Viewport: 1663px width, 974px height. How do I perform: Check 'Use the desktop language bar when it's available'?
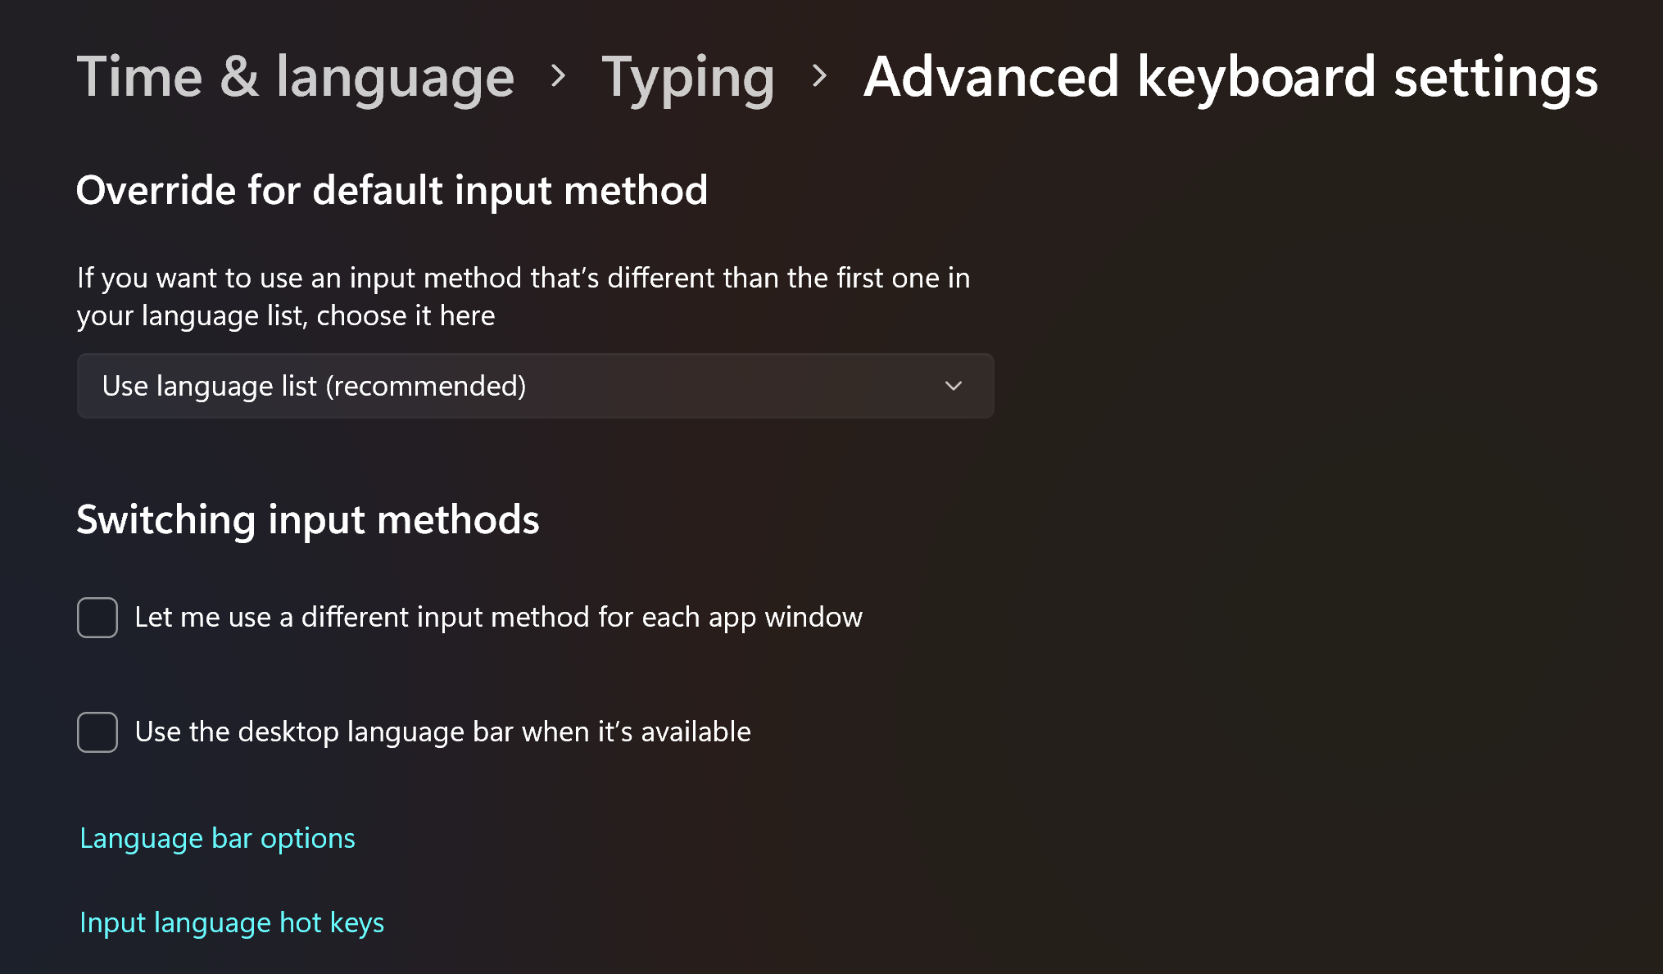pyautogui.click(x=97, y=732)
